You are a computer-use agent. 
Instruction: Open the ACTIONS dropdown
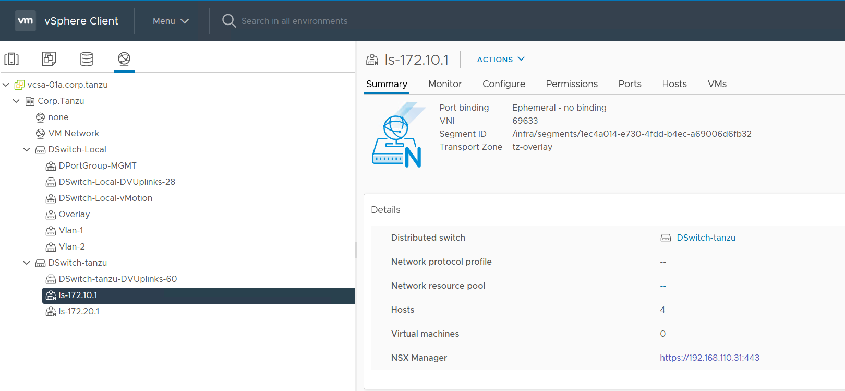click(501, 60)
